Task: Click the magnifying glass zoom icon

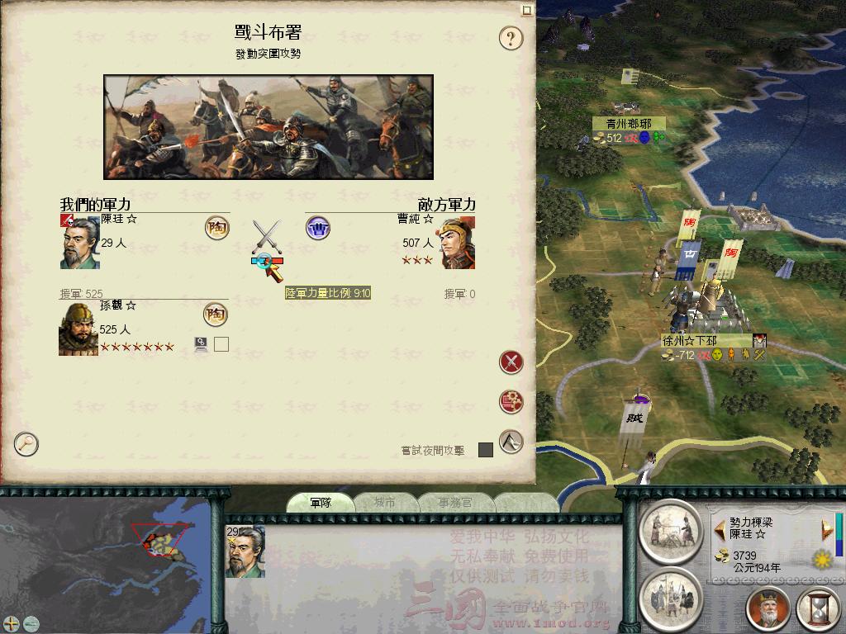Action: coord(26,443)
